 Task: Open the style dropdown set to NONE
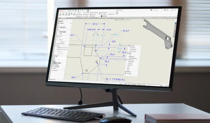tap(65, 34)
